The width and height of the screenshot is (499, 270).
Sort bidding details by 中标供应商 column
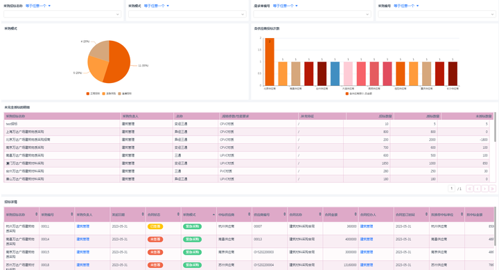249,215
